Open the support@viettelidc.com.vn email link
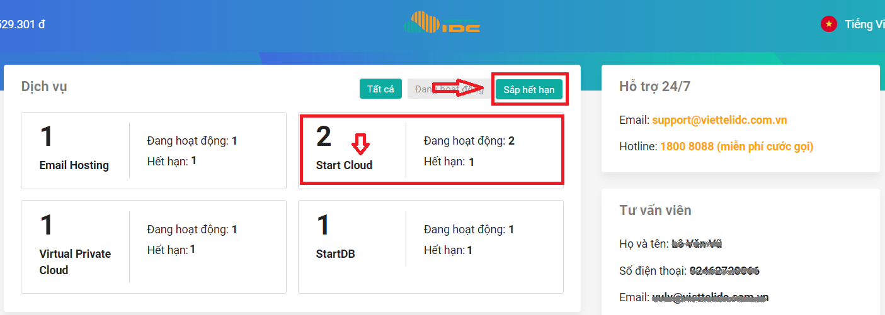 click(x=719, y=120)
